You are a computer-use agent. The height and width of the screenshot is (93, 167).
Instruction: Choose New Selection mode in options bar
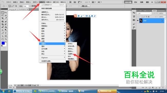pyautogui.click(x=10, y=6)
